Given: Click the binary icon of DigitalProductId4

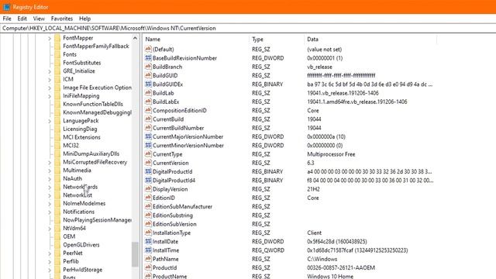Looking at the screenshot, I should click(x=148, y=180).
